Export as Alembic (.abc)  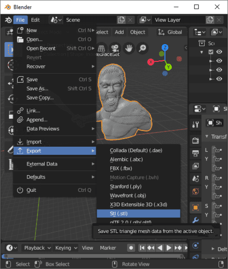click(138, 159)
